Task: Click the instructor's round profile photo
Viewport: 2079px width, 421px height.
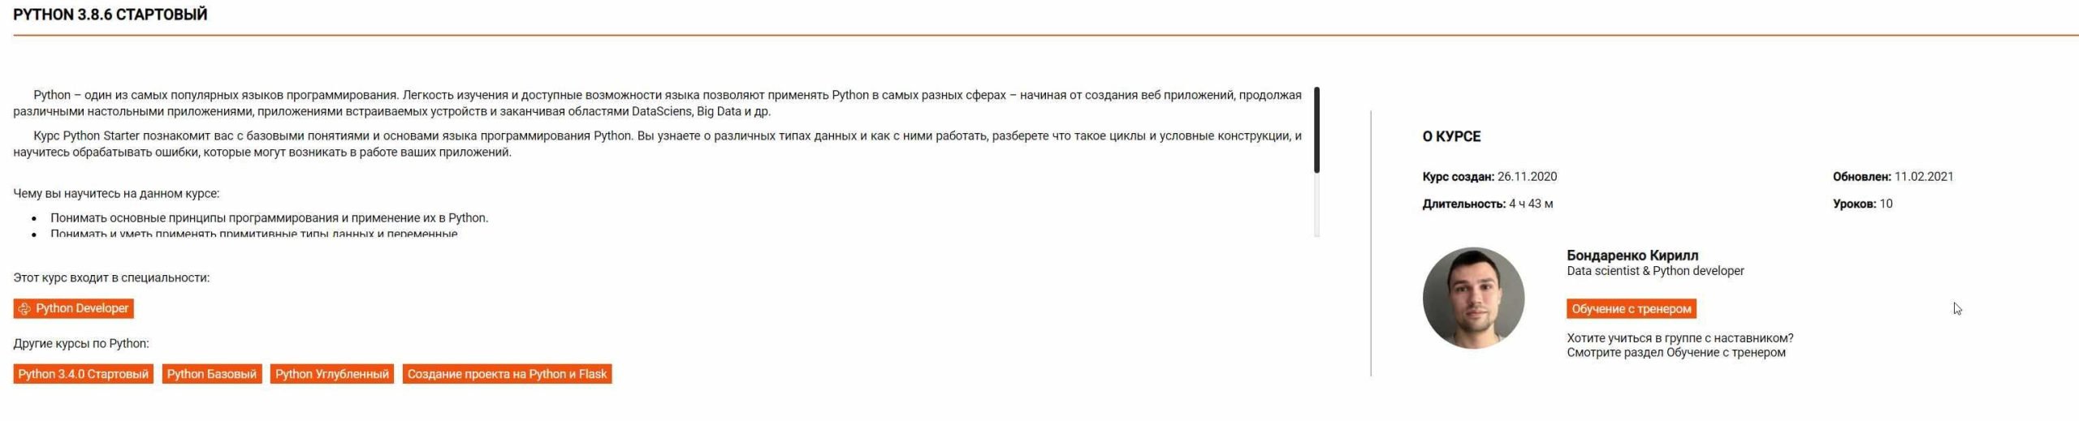Action: coord(1473,299)
